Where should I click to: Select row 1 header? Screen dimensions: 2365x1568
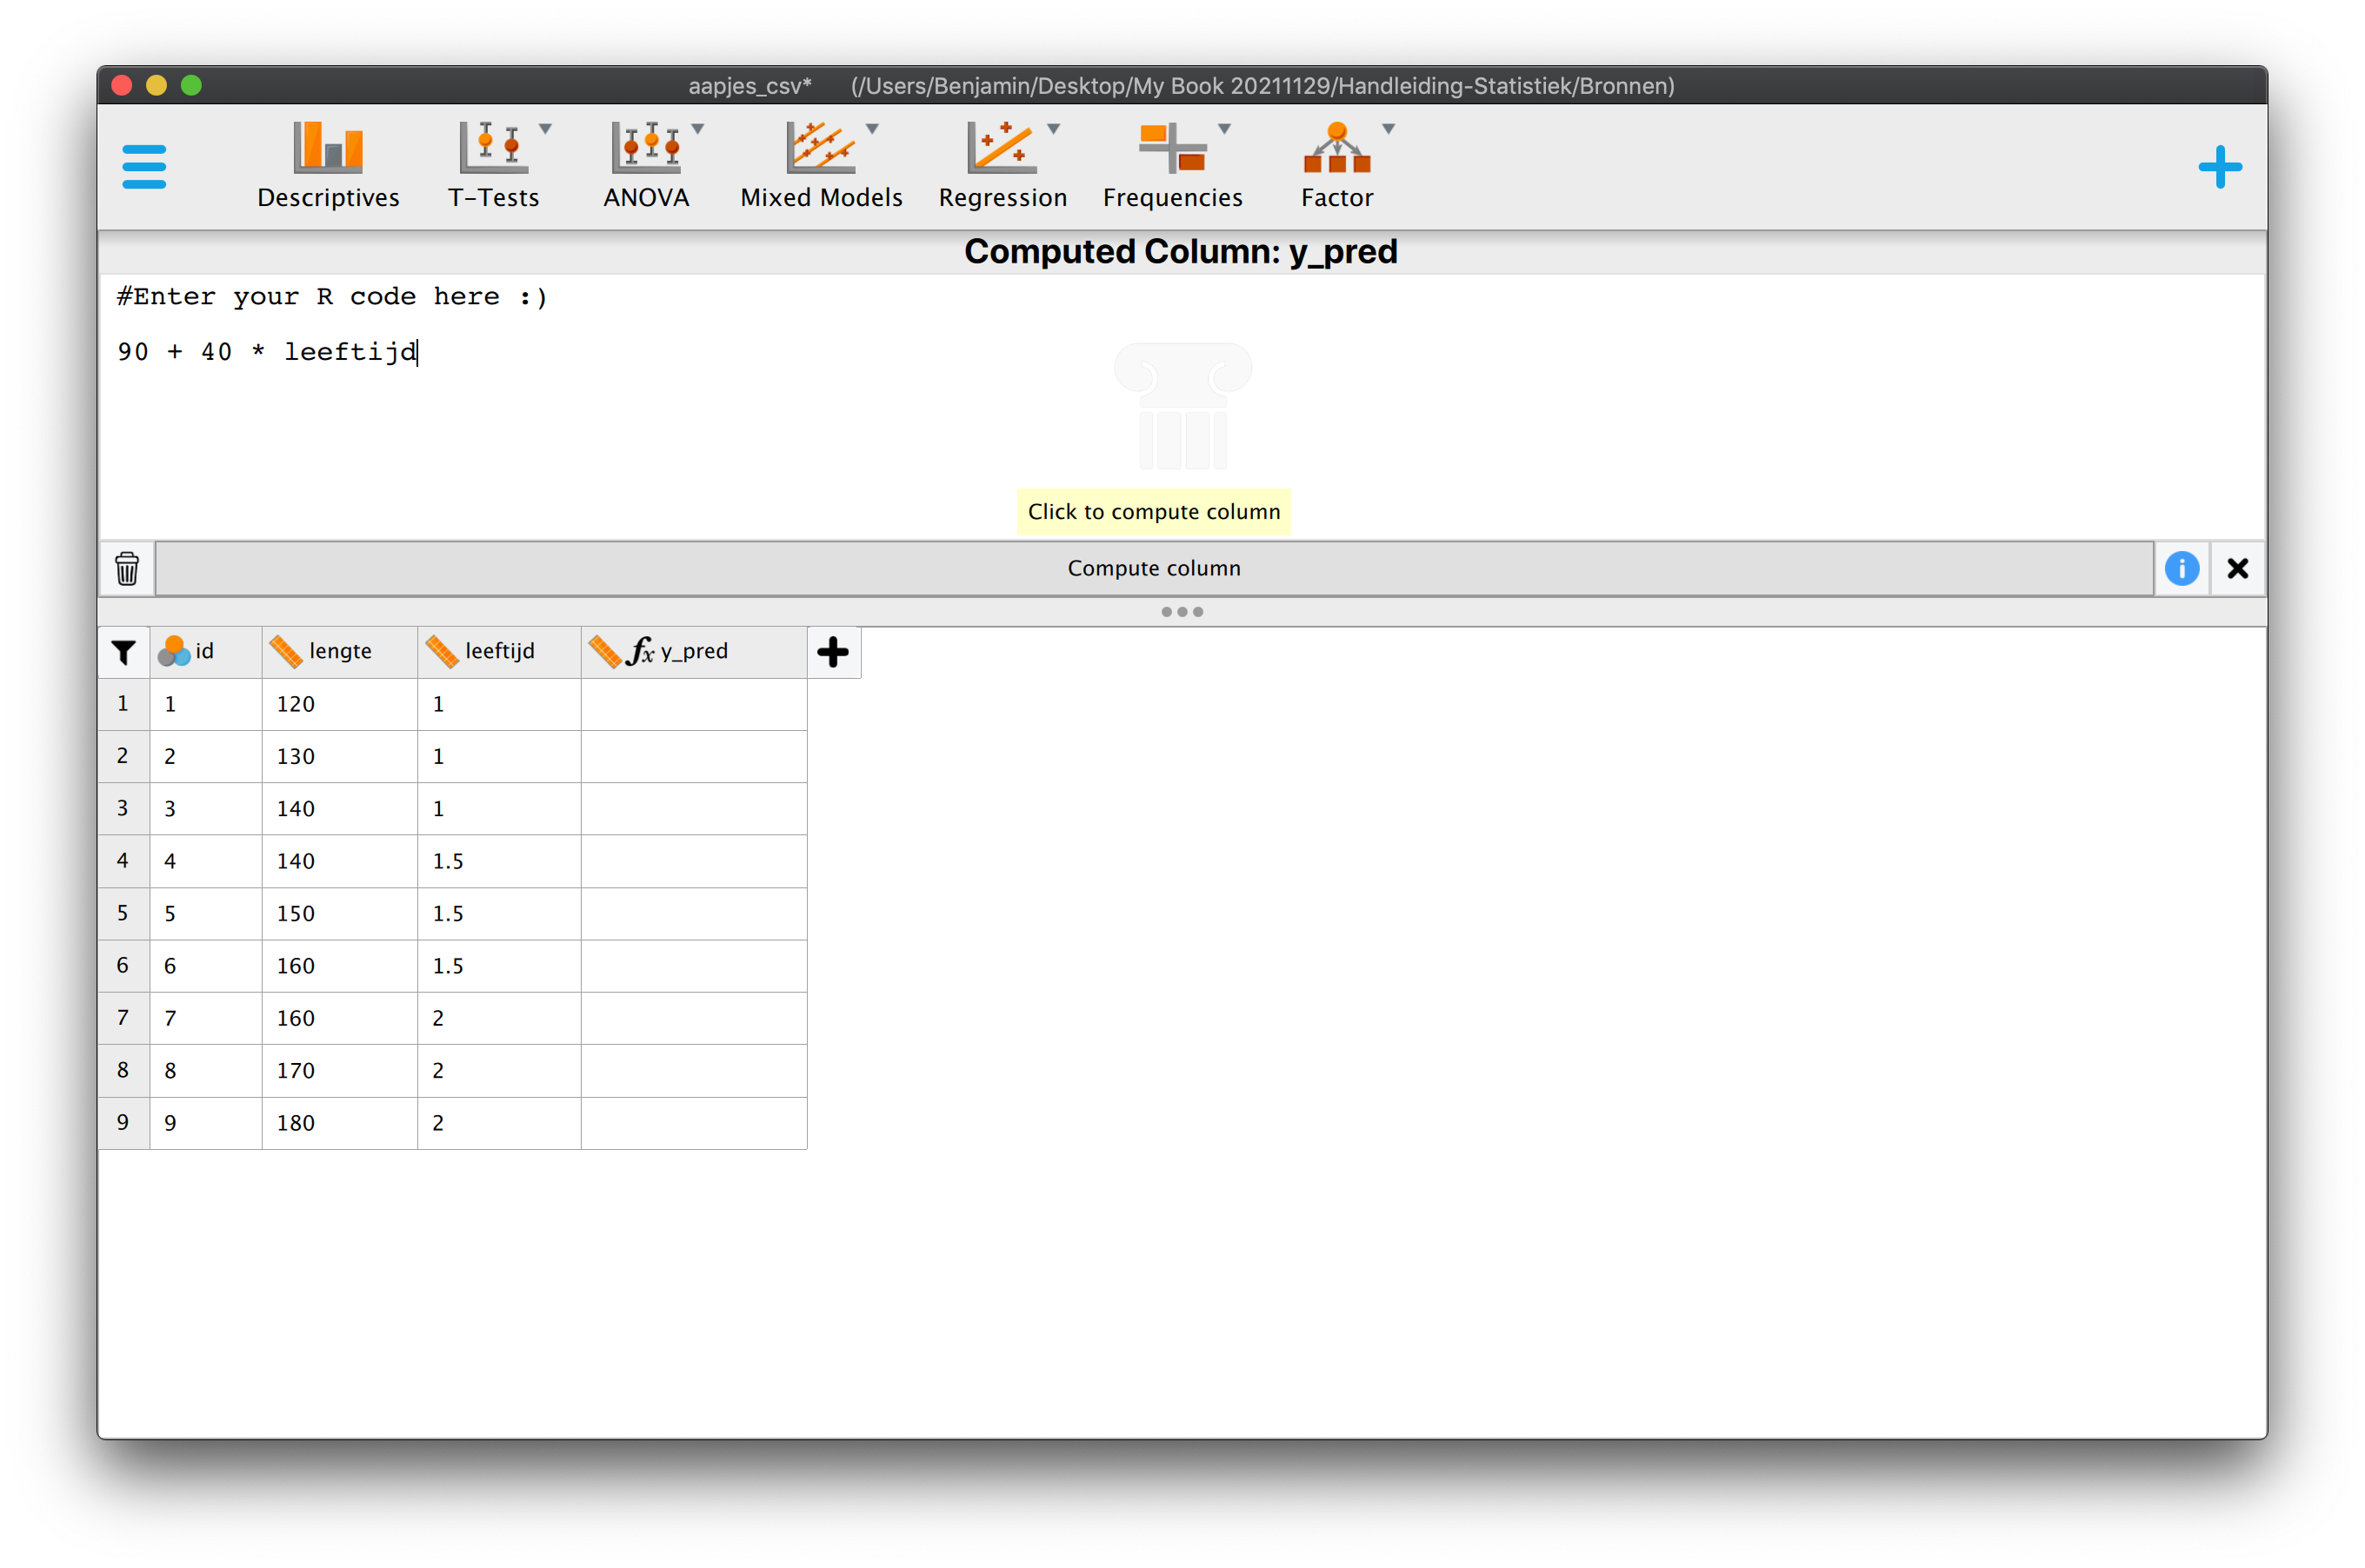[x=123, y=704]
